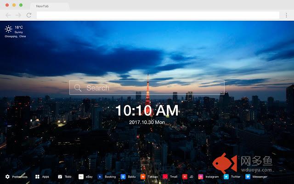Click the red close window button
Image resolution: width=294 pixels, height=184 pixels.
[7, 5]
